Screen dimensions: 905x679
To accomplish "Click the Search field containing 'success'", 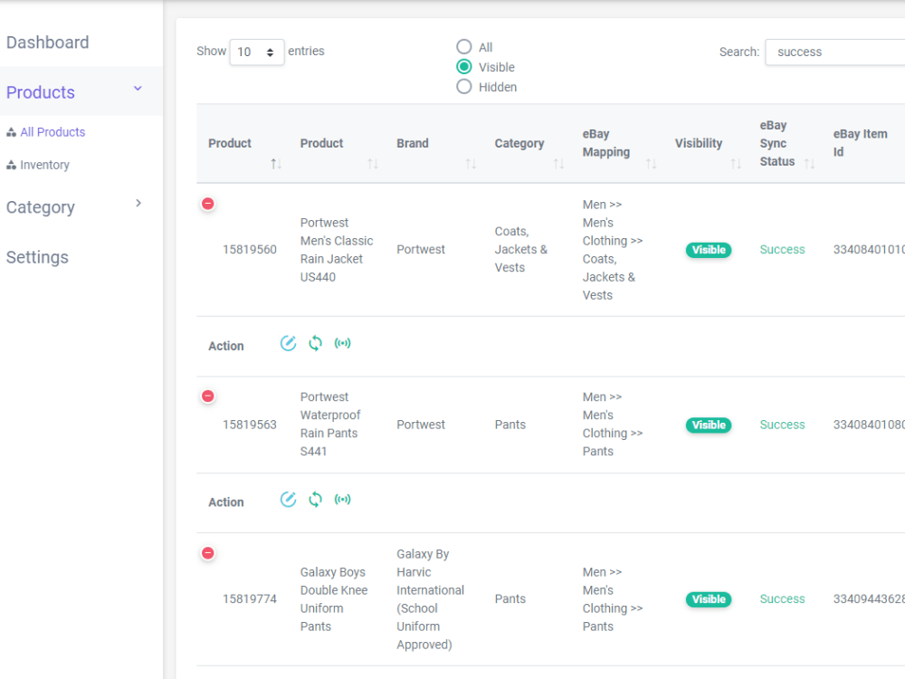I will pos(835,52).
